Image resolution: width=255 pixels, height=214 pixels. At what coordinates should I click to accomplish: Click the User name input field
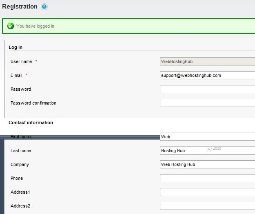point(207,61)
